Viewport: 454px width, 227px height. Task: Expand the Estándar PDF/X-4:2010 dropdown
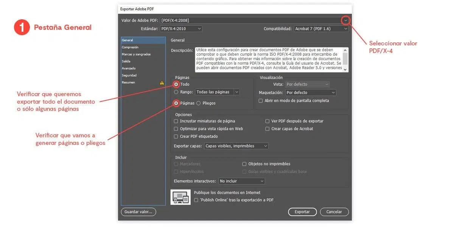tap(181, 29)
